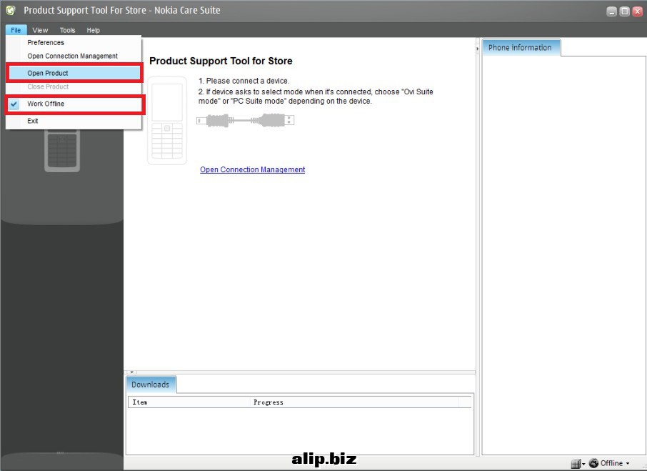Choose Preferences from the File menu
The image size is (647, 471).
coord(74,42)
